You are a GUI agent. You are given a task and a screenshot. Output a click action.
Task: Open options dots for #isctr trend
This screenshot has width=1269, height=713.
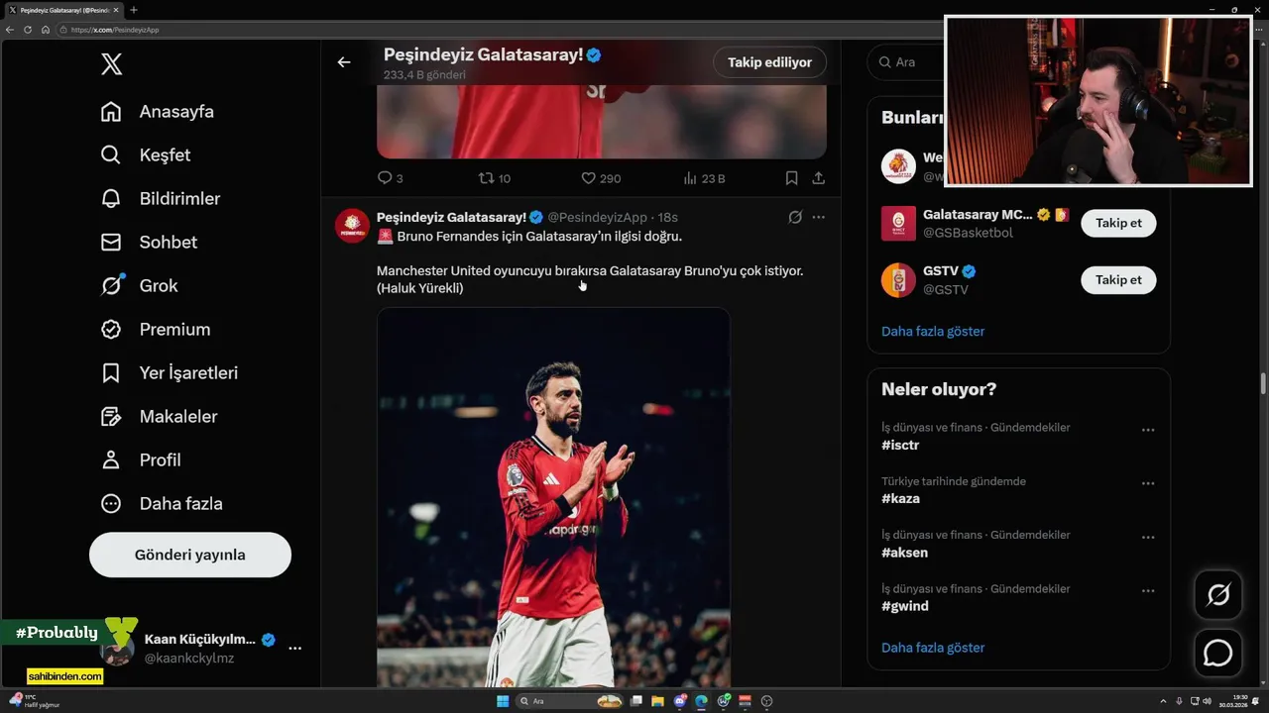1148,431
